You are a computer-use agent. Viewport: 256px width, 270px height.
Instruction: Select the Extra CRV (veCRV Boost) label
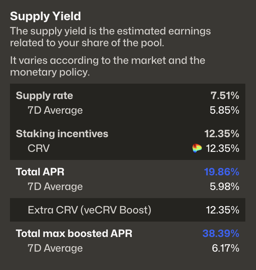click(90, 210)
